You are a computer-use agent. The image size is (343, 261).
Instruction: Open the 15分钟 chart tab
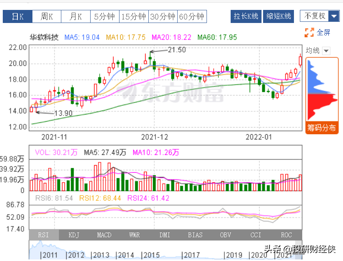(134, 16)
